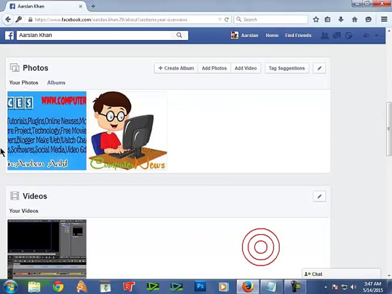Show URL history dropdown arrow
The height and width of the screenshot is (294, 392).
tap(220, 20)
